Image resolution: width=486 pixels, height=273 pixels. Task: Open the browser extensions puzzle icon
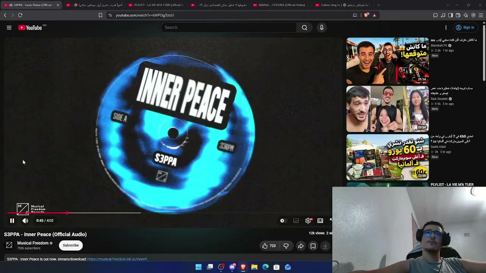[436, 15]
